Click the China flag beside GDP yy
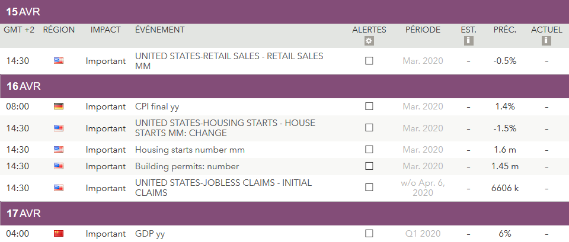 coord(59,234)
